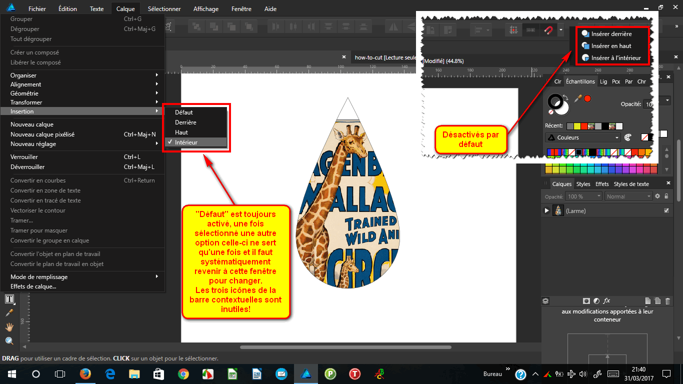Image resolution: width=683 pixels, height=384 pixels.
Task: Open the Normal blend mode dropdown
Action: point(628,196)
